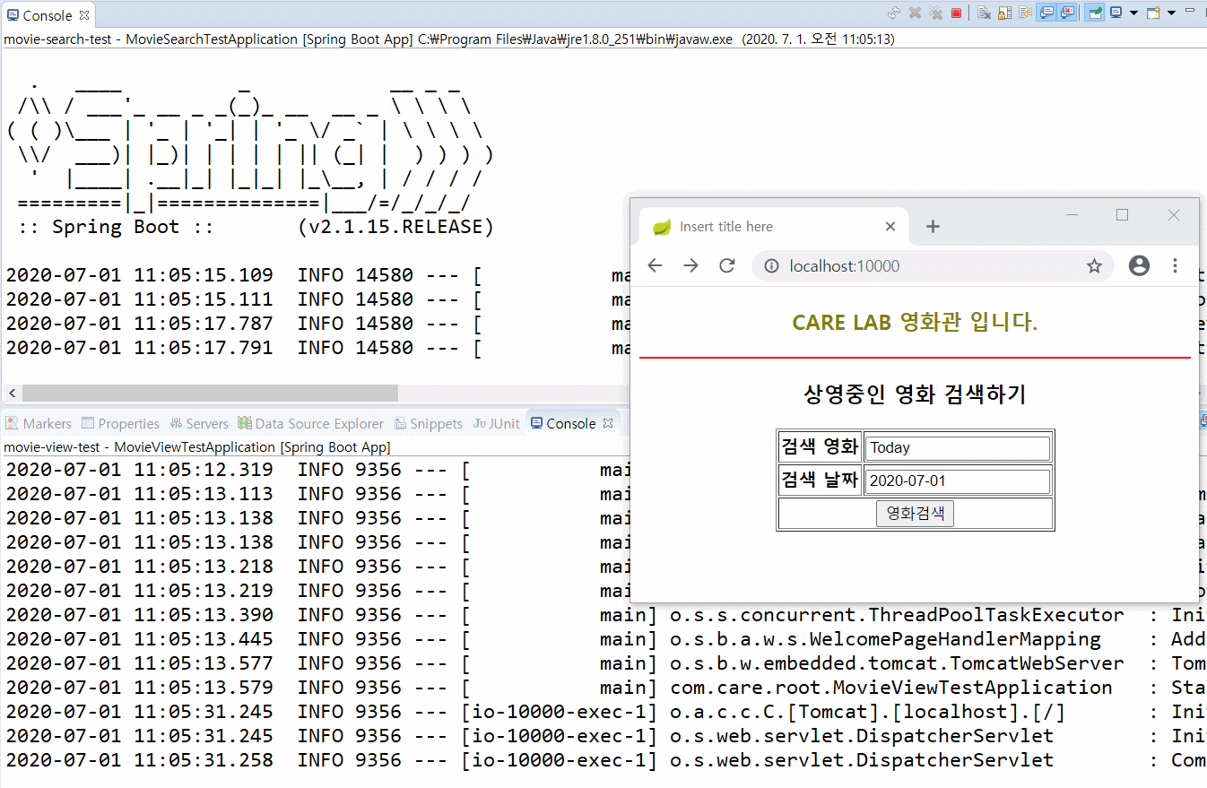The image size is (1207, 788).
Task: Click the '검색 날짜' label cell
Action: click(x=821, y=480)
